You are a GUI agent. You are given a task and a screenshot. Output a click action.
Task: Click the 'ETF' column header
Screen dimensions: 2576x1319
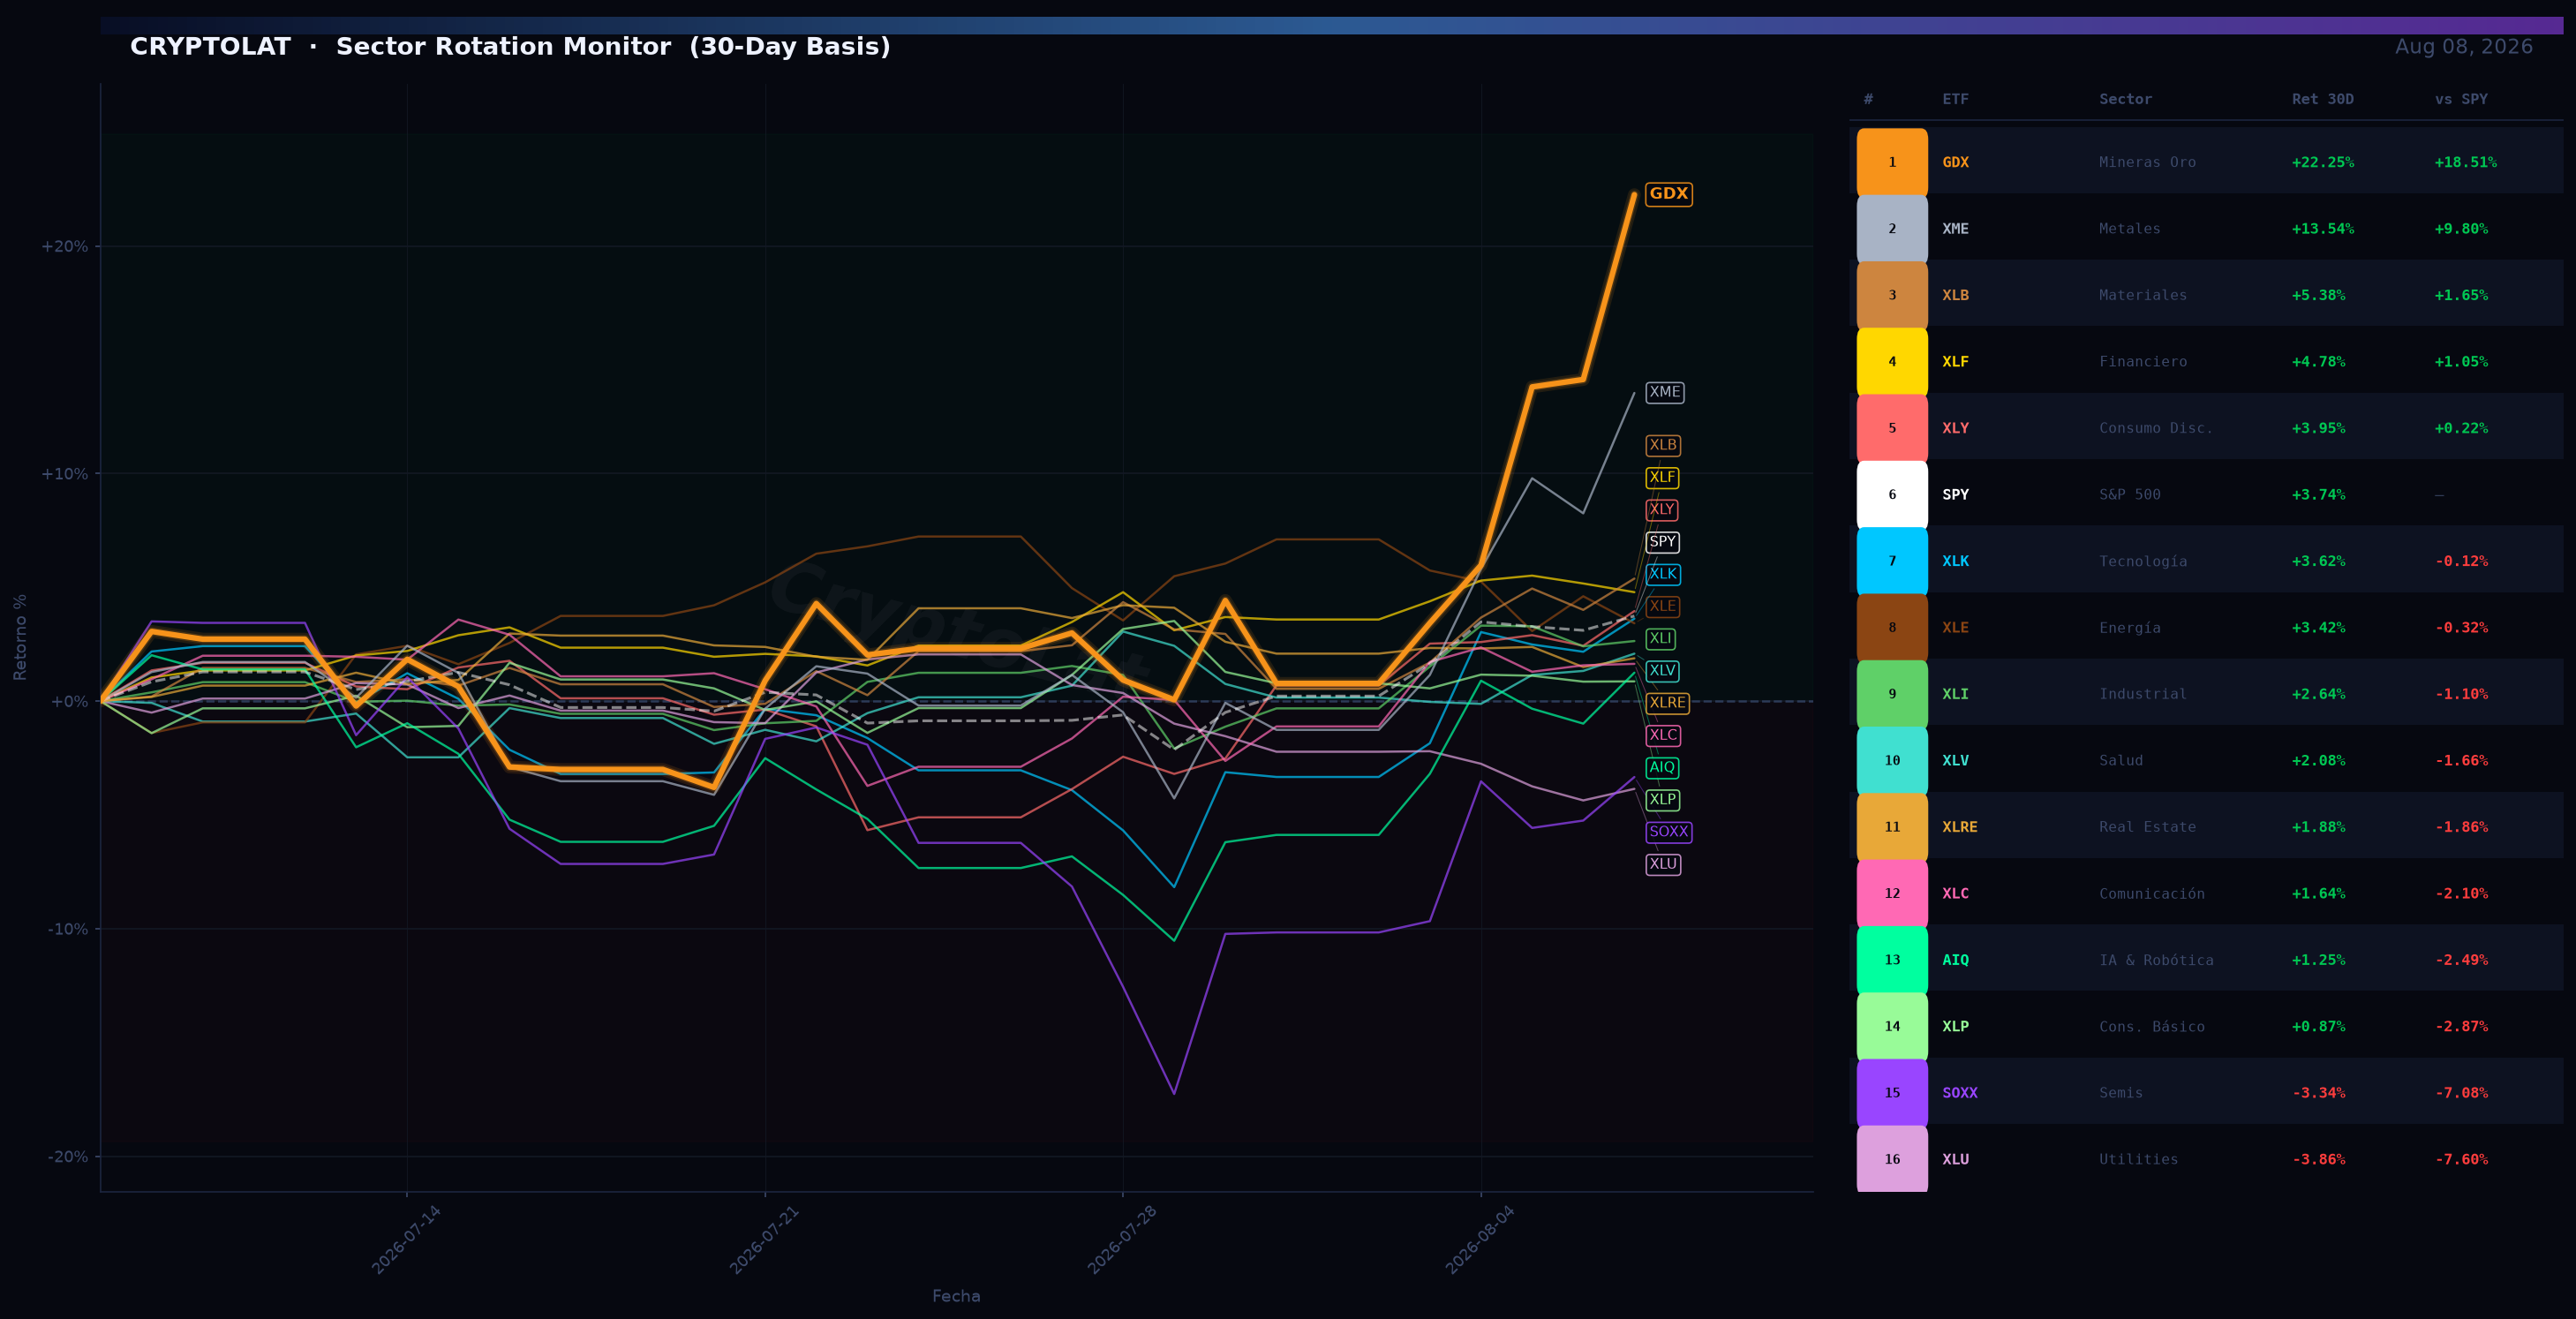[x=1955, y=99]
